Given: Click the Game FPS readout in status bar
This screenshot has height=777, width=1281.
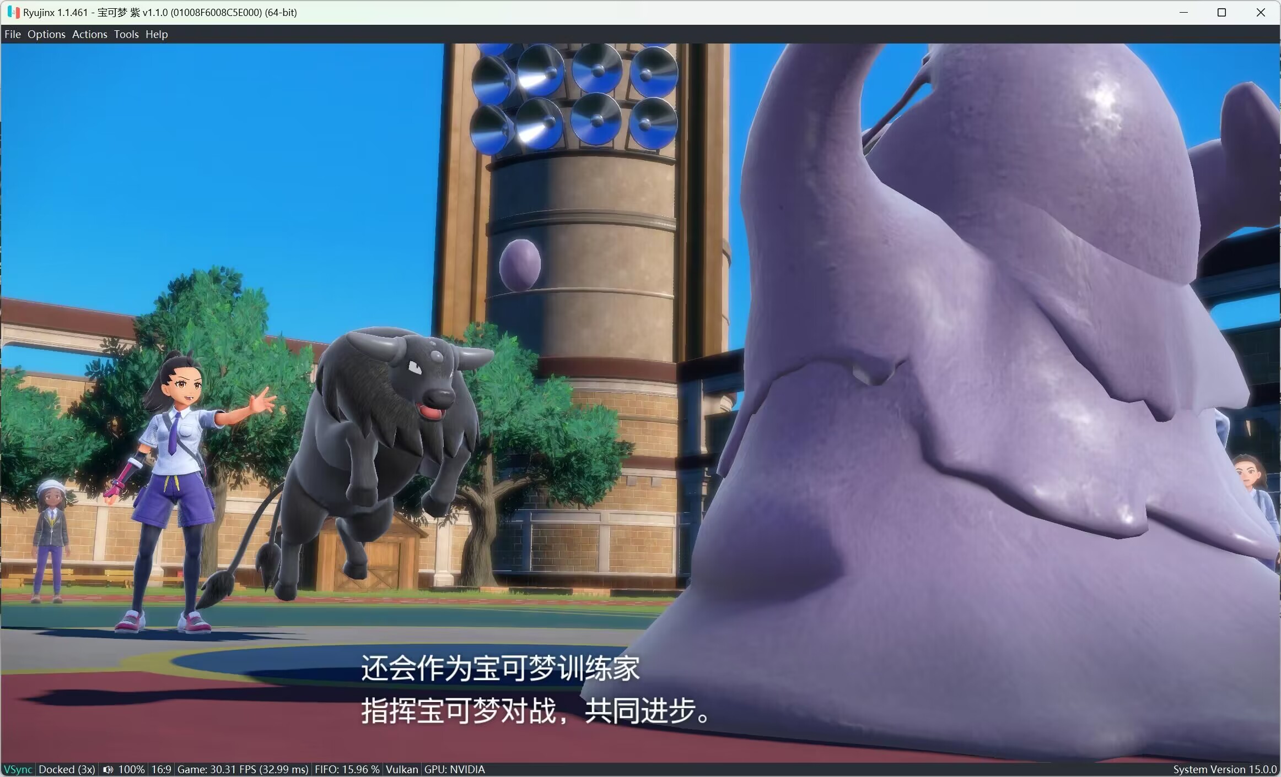Looking at the screenshot, I should click(x=243, y=769).
